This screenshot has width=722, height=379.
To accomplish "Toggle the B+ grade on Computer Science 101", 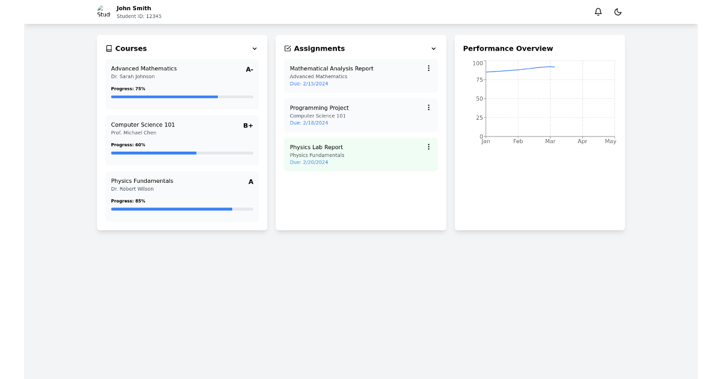I will coord(248,126).
